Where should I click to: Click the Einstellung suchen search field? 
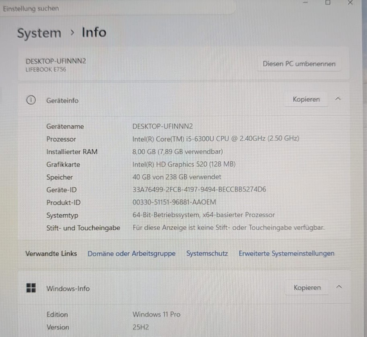(x=117, y=9)
